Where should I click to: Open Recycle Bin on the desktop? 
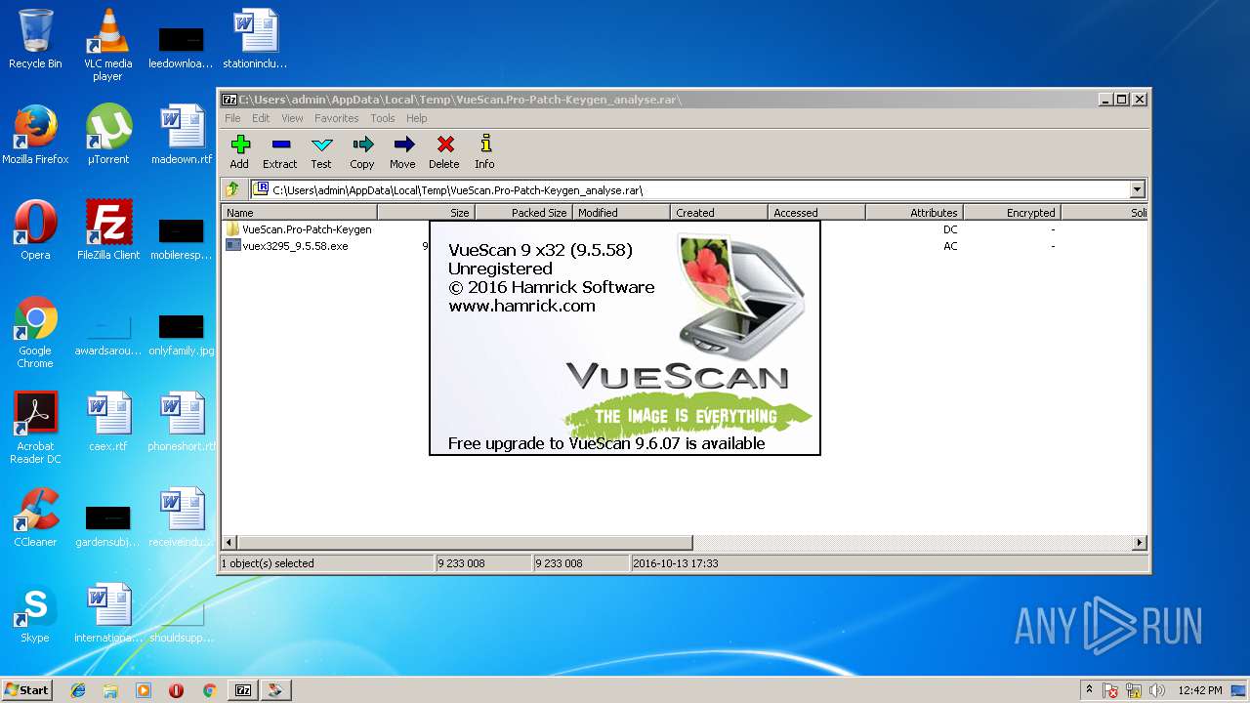tap(35, 40)
